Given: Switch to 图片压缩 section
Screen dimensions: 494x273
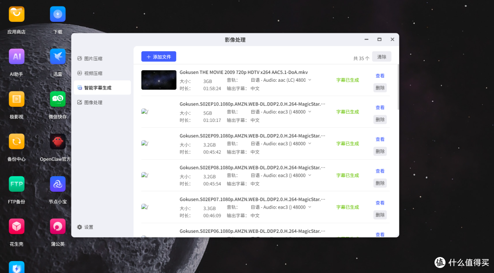Looking at the screenshot, I should pyautogui.click(x=102, y=58).
